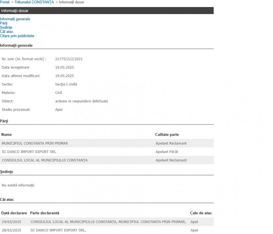Jump to Căi atac anchor link
Screen dimensions: 273x234
point(7,32)
